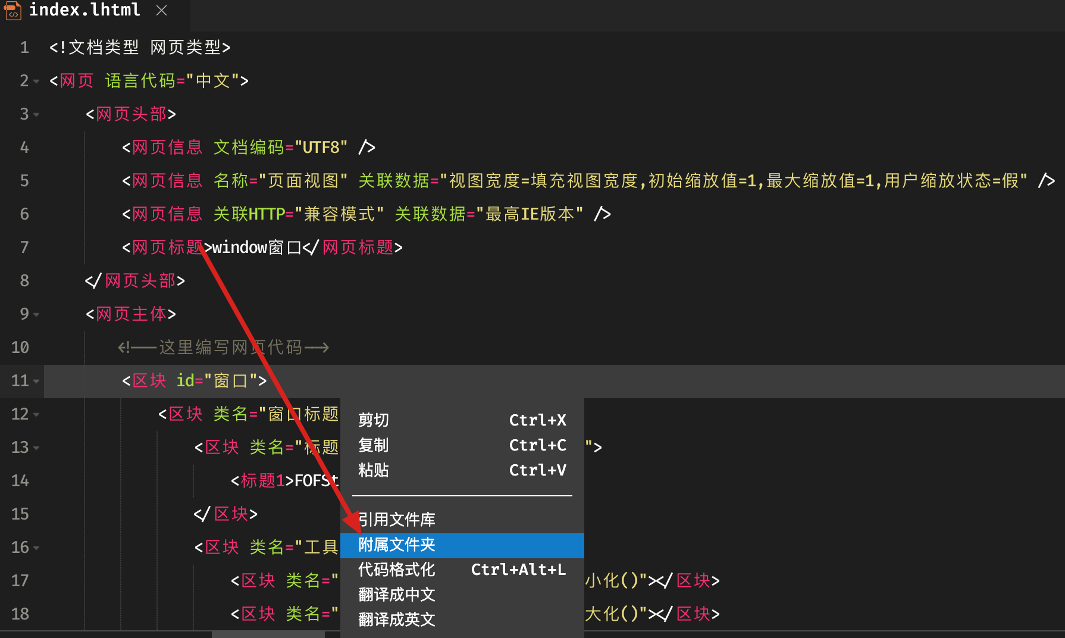Click line number 10 in the gutter
The height and width of the screenshot is (638, 1065).
[20, 348]
